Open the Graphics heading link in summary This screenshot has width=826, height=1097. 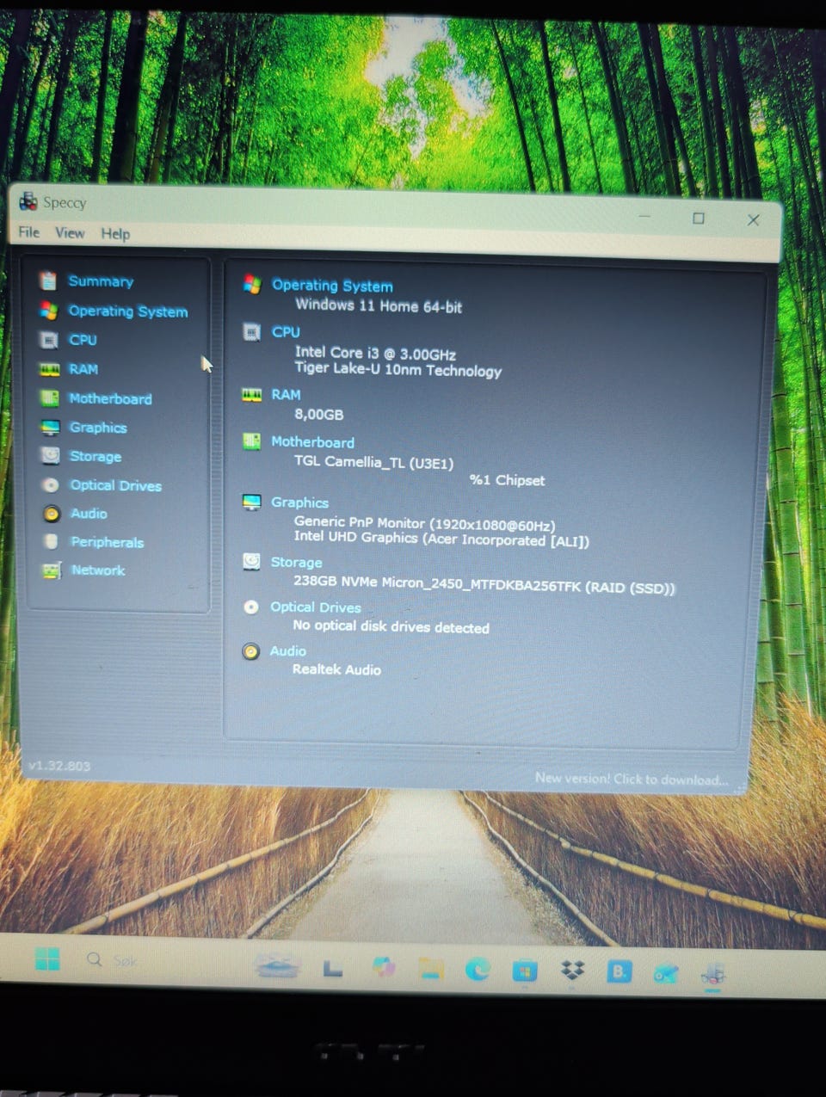299,502
